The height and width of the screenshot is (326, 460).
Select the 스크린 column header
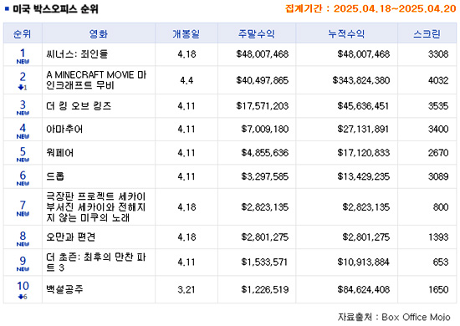[x=427, y=33]
